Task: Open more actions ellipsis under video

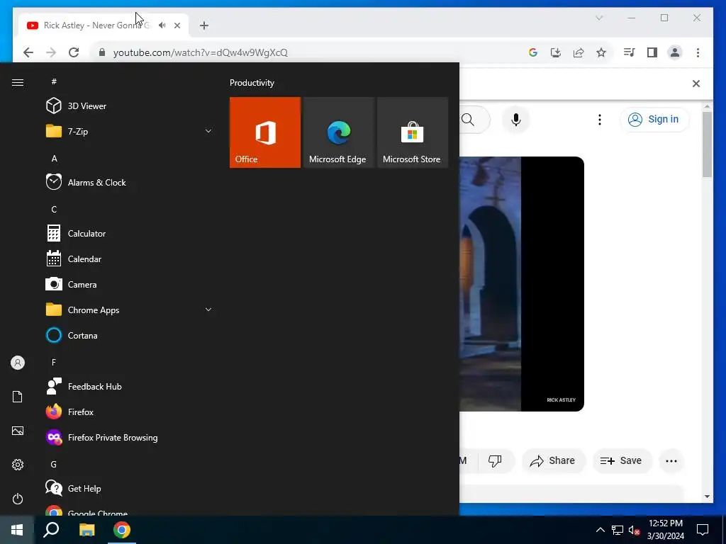Action: click(x=671, y=460)
